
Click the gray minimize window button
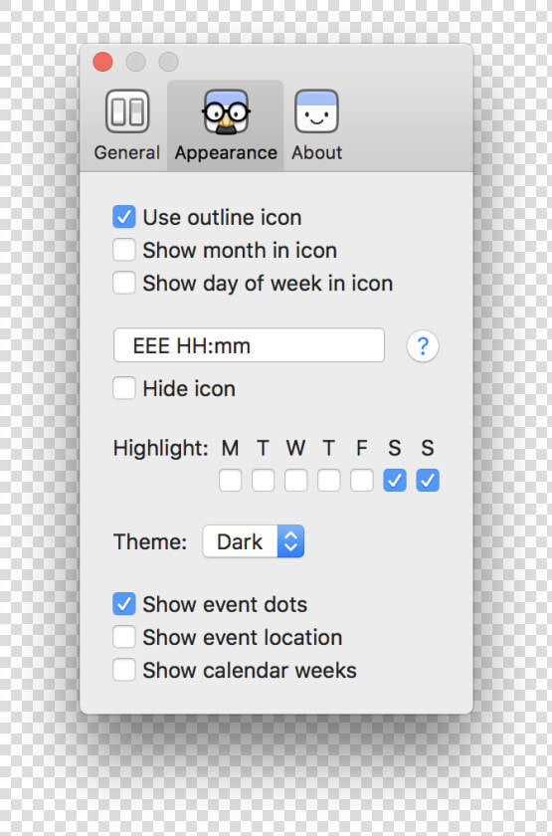click(x=136, y=62)
